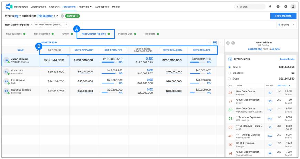Click the calendar view icon above the grid
The height and width of the screenshot is (159, 300).
[215, 43]
